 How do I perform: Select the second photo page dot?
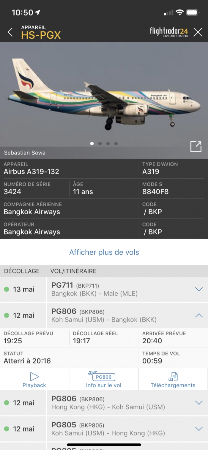pos(100,144)
